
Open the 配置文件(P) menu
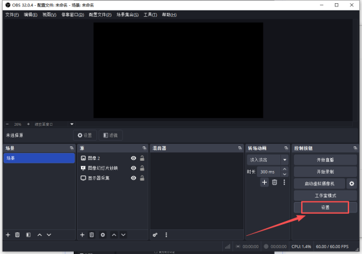click(x=100, y=15)
